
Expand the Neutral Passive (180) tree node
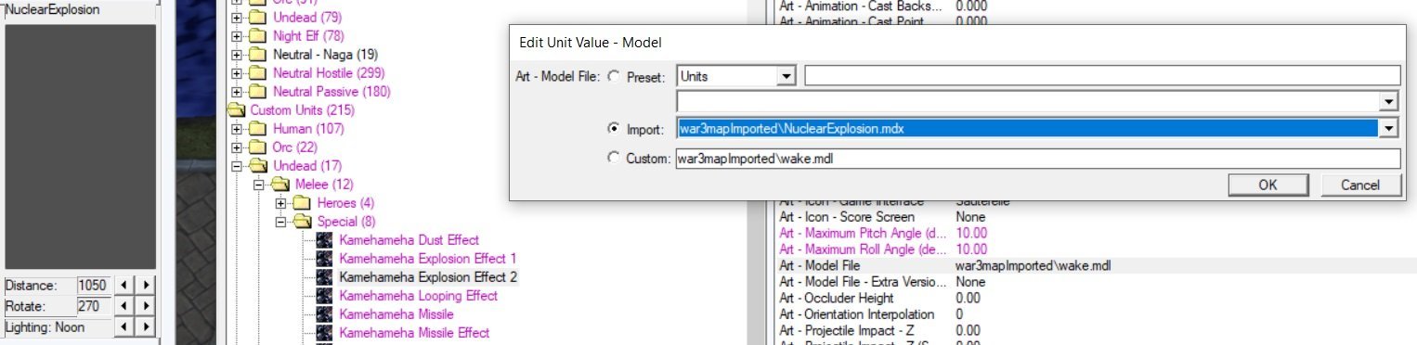click(x=237, y=92)
